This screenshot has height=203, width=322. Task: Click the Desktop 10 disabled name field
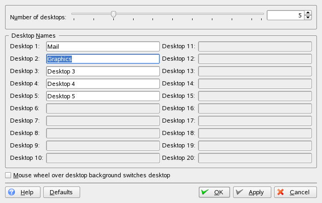(103, 158)
